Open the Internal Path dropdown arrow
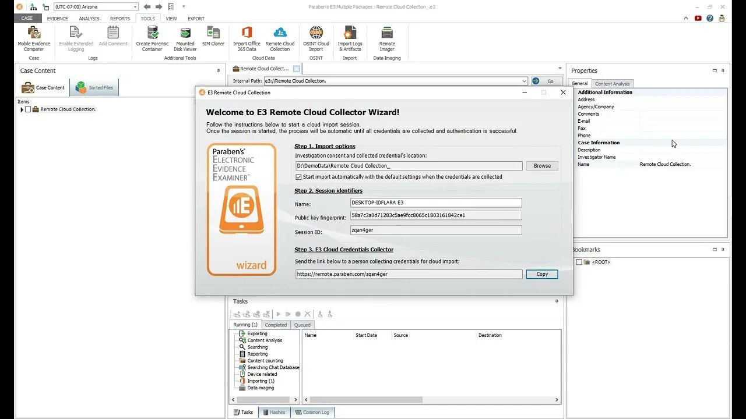 click(x=524, y=81)
